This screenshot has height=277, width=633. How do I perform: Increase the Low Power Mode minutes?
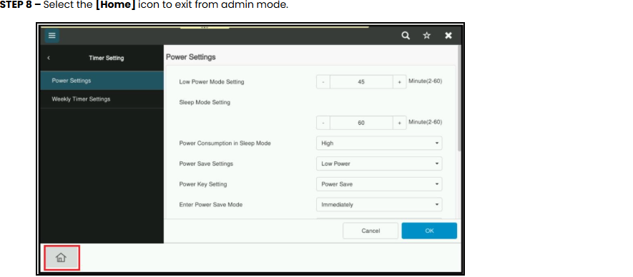pos(400,82)
